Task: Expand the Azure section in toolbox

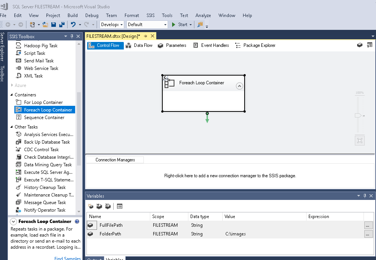Action: [x=12, y=85]
